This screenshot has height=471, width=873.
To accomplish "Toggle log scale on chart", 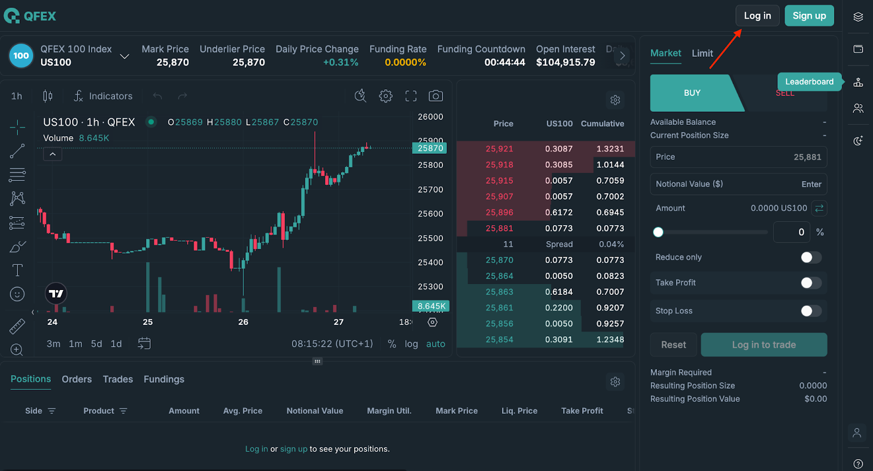I will click(x=411, y=344).
